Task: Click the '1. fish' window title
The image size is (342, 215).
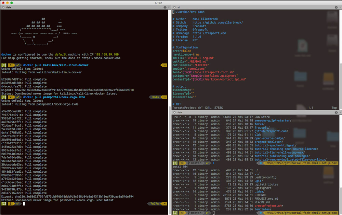Action: [158, 3]
